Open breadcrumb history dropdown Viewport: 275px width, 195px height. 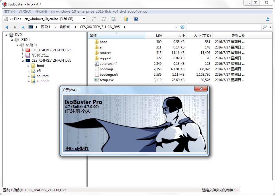176,27
